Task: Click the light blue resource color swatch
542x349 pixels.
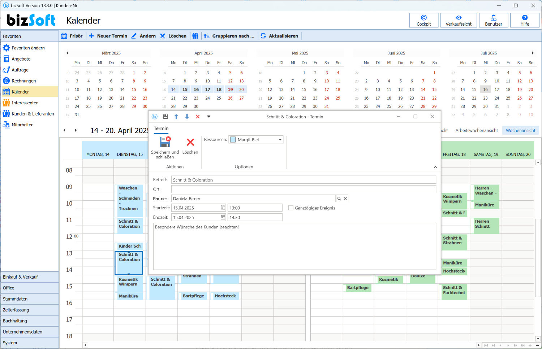Action: [233, 140]
